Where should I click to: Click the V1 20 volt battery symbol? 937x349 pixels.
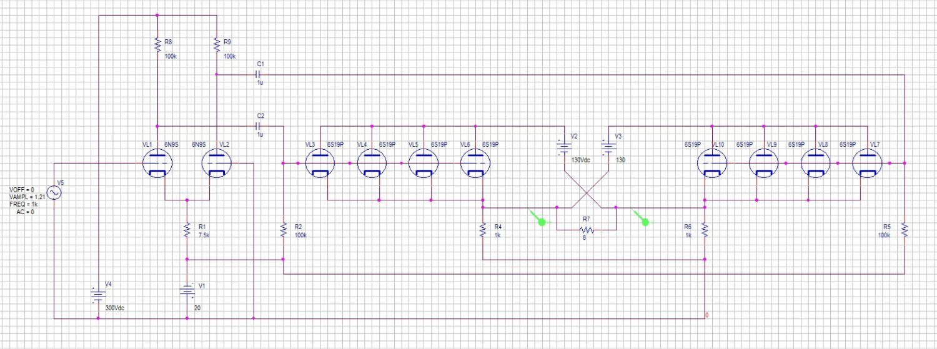[x=187, y=290]
